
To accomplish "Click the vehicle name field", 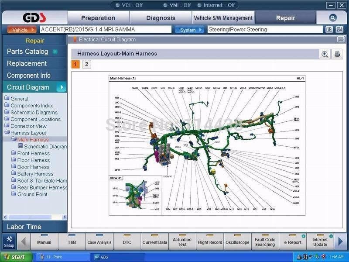I will coord(106,30).
